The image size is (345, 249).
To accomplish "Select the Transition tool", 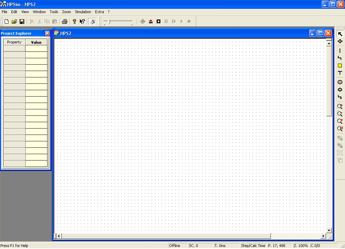I will pyautogui.click(x=340, y=90).
